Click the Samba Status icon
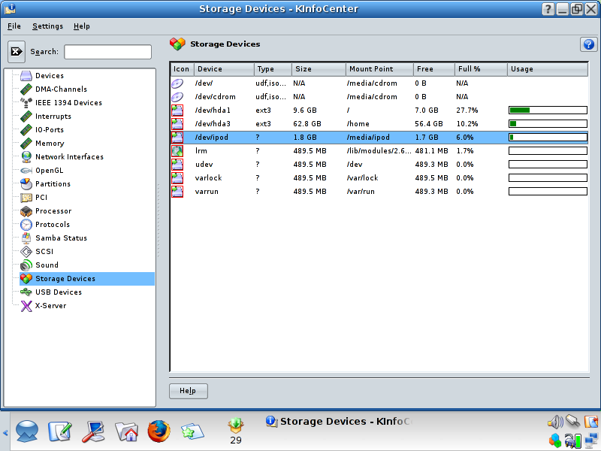This screenshot has width=601, height=451. 26,238
